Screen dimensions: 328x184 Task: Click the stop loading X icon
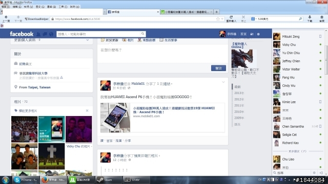point(243,17)
